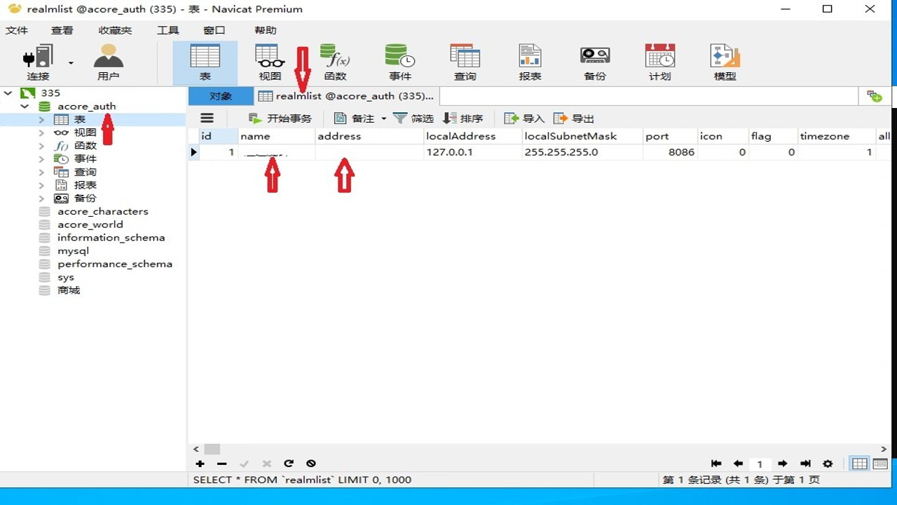Click the 255.255.255.0 subnet mask cell
Screen dimensions: 897x505
582,151
